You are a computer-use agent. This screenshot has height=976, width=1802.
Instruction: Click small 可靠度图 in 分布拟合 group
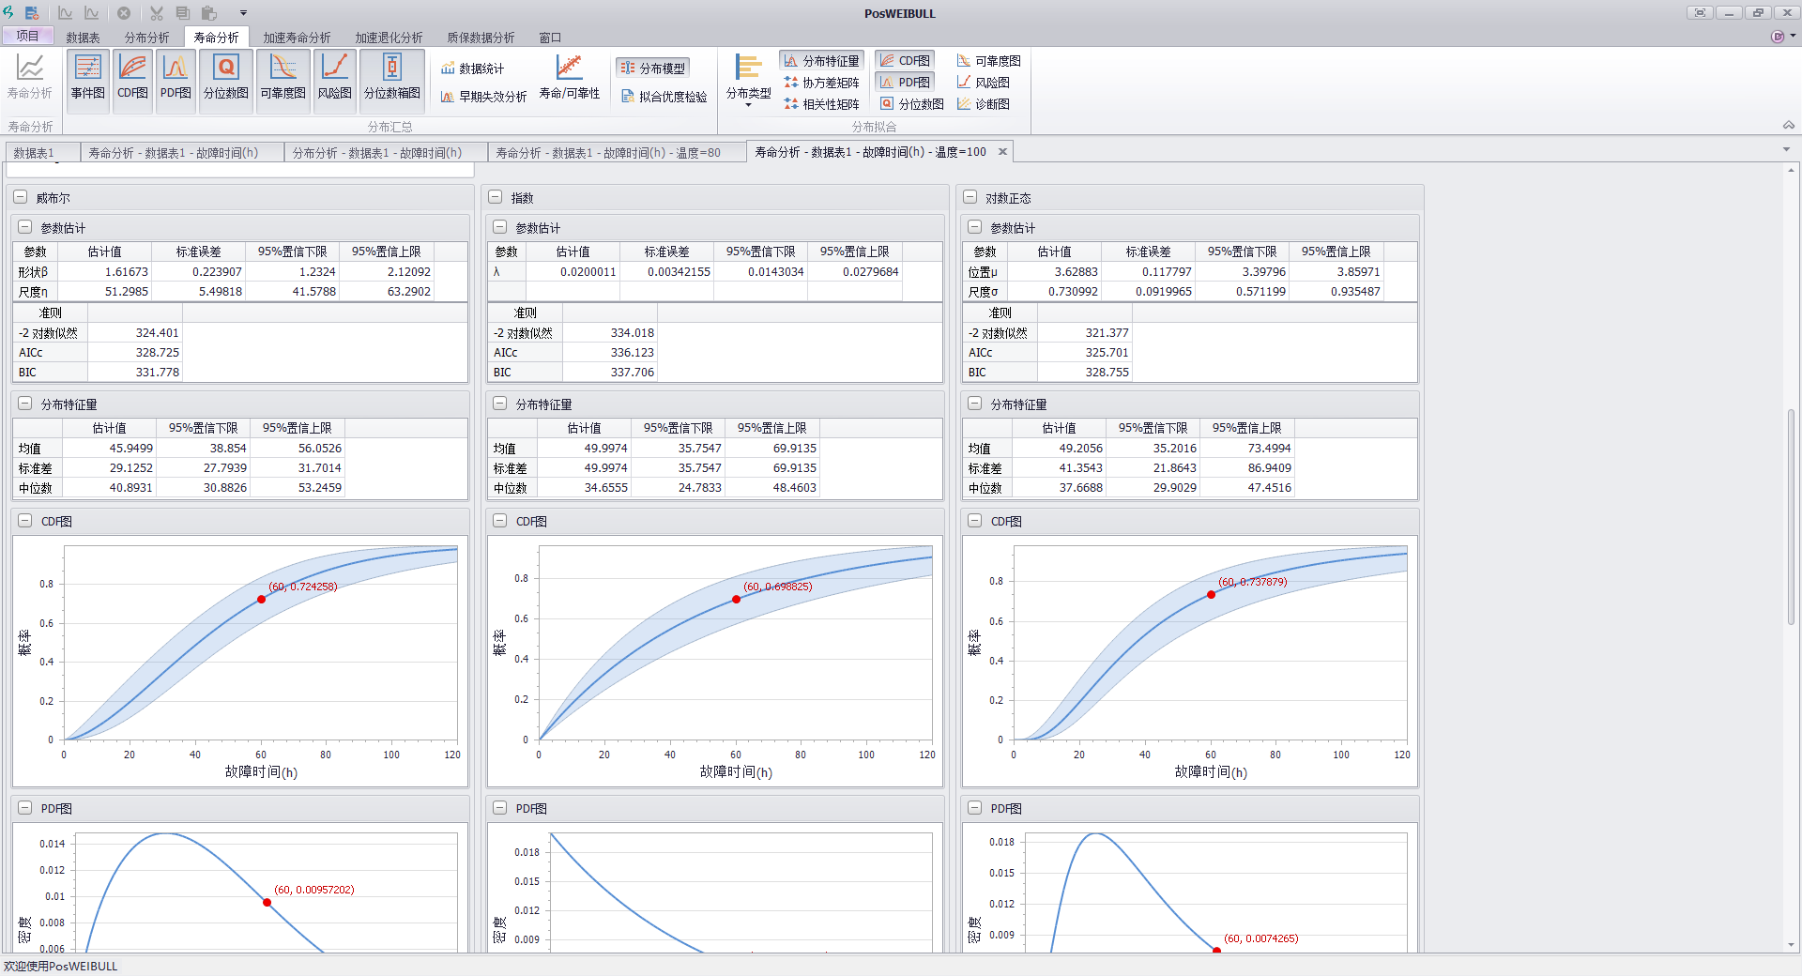point(988,61)
